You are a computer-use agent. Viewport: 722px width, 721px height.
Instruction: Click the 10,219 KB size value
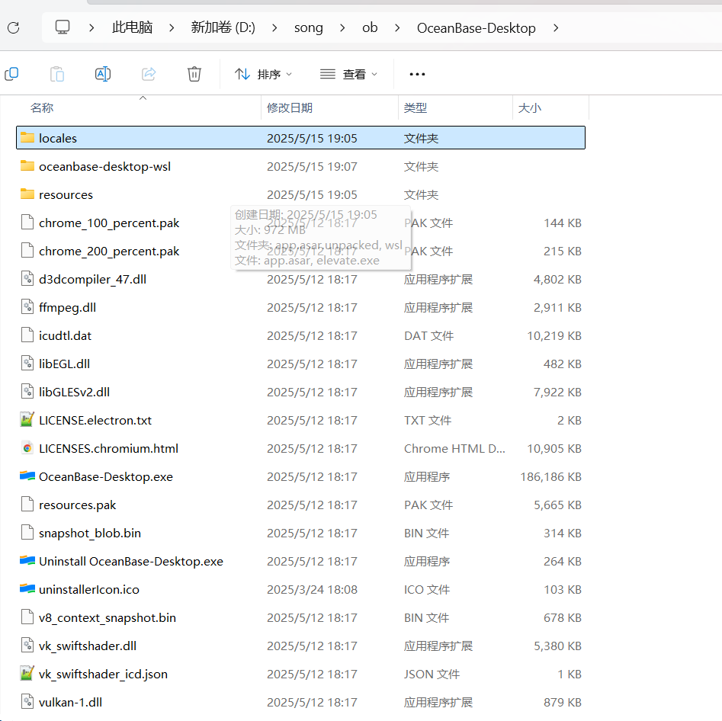pos(554,335)
